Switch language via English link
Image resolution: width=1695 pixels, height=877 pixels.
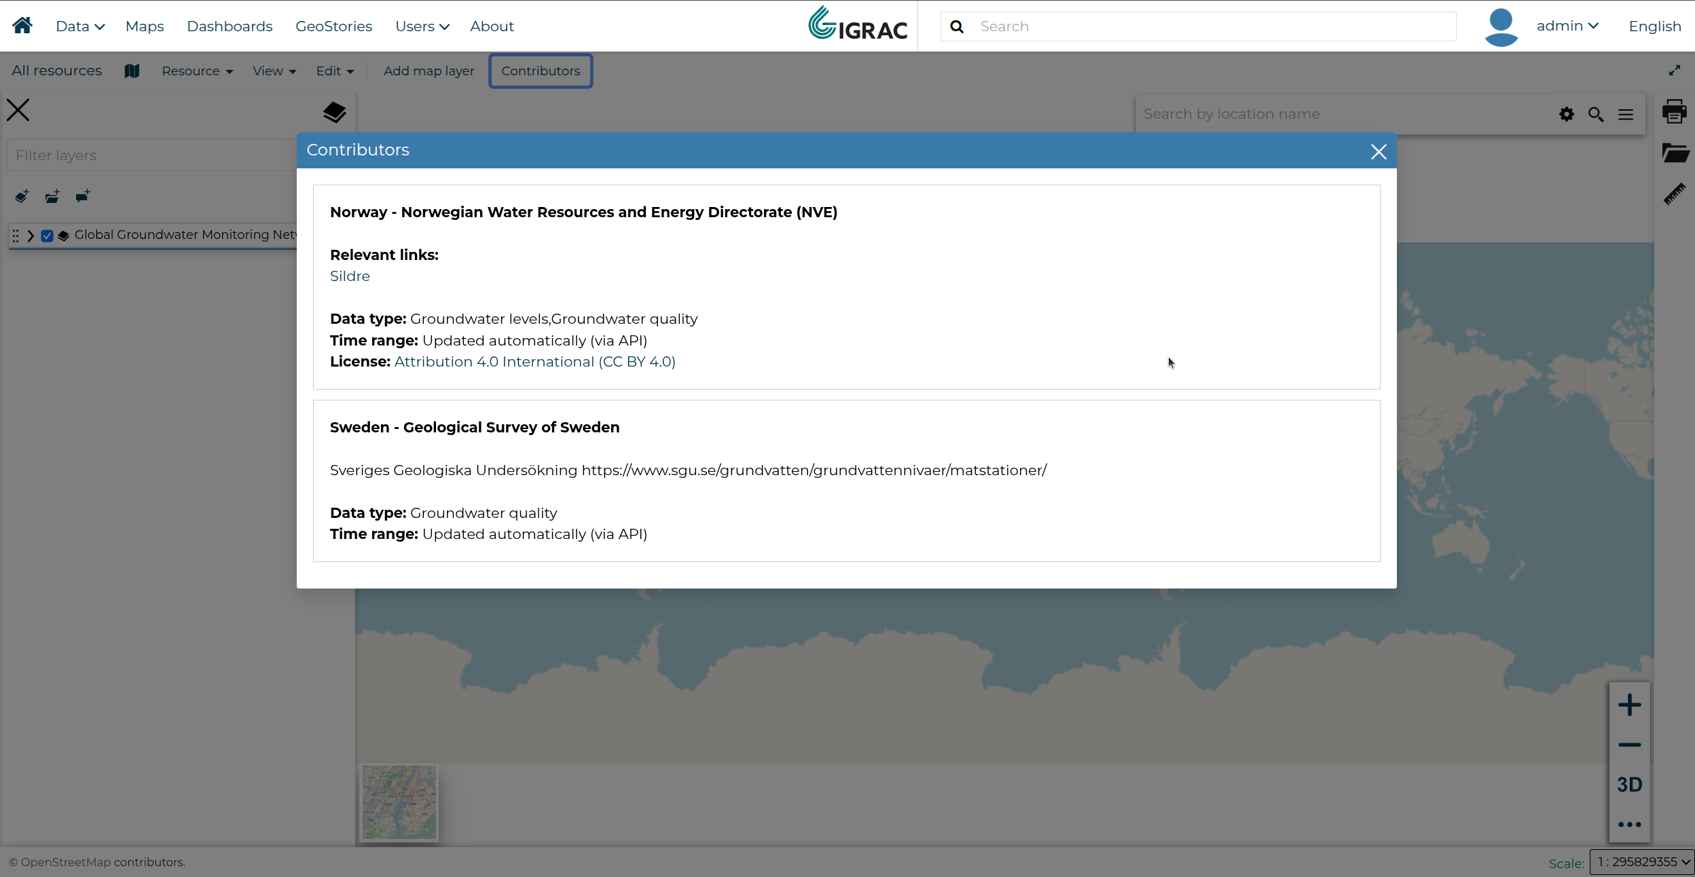click(1655, 26)
